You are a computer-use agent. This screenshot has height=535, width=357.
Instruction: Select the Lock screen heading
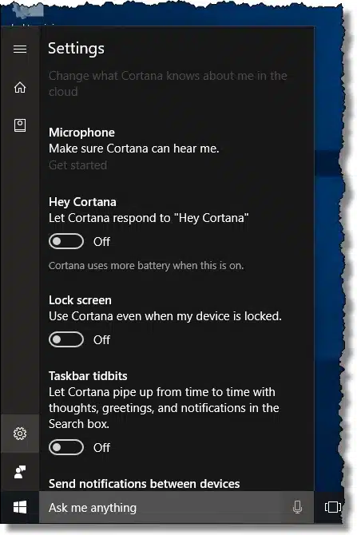coord(80,300)
